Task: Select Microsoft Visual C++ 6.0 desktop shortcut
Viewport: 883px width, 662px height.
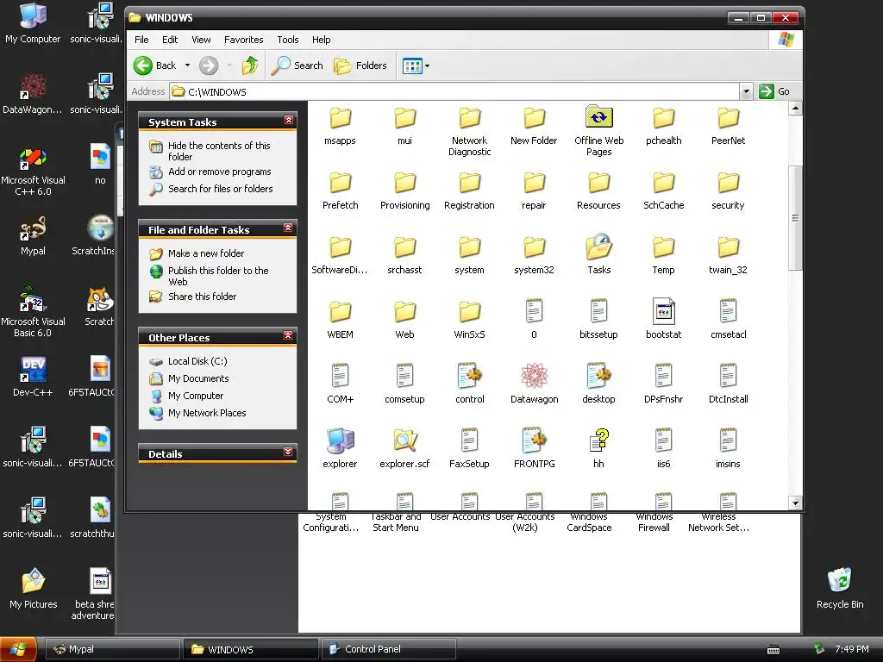Action: point(33,172)
